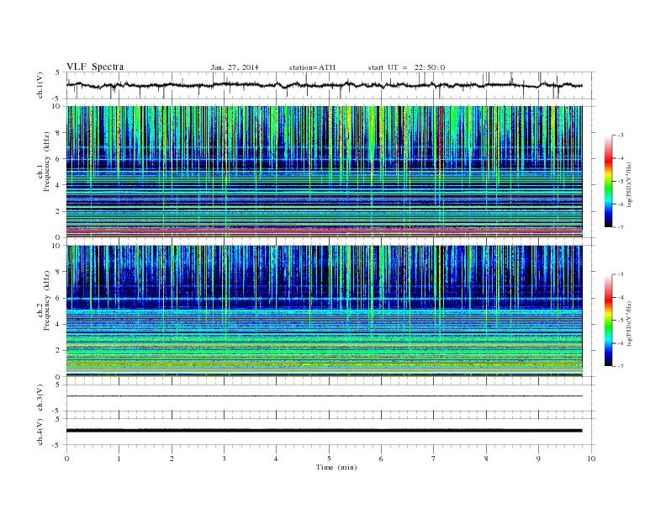Click the time-axis tick label "9"
666x515 pixels.
click(538, 459)
